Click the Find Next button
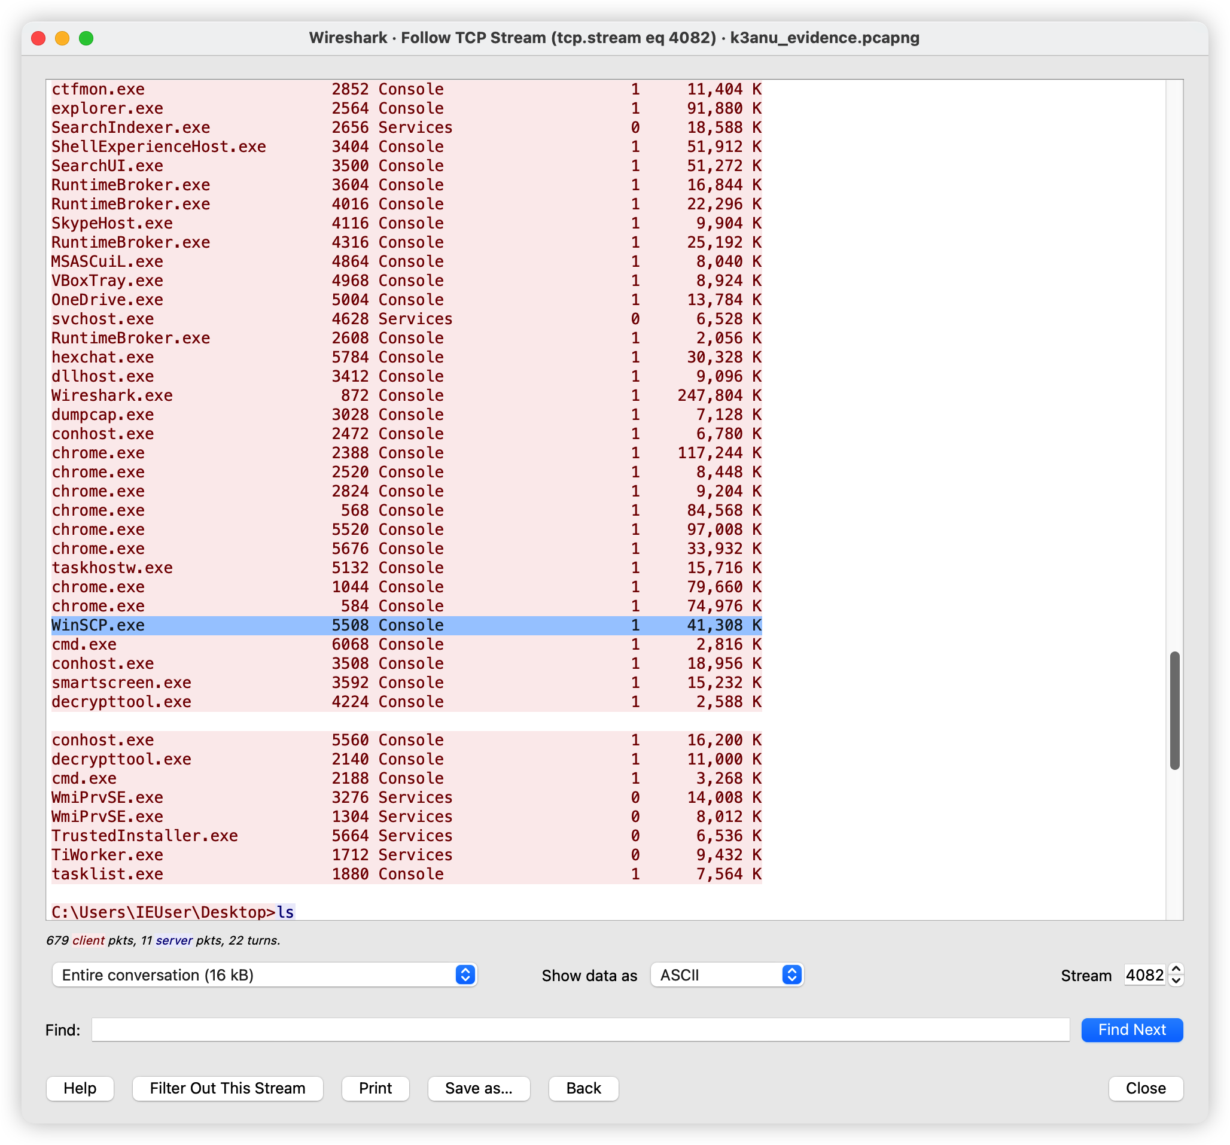 1132,1030
